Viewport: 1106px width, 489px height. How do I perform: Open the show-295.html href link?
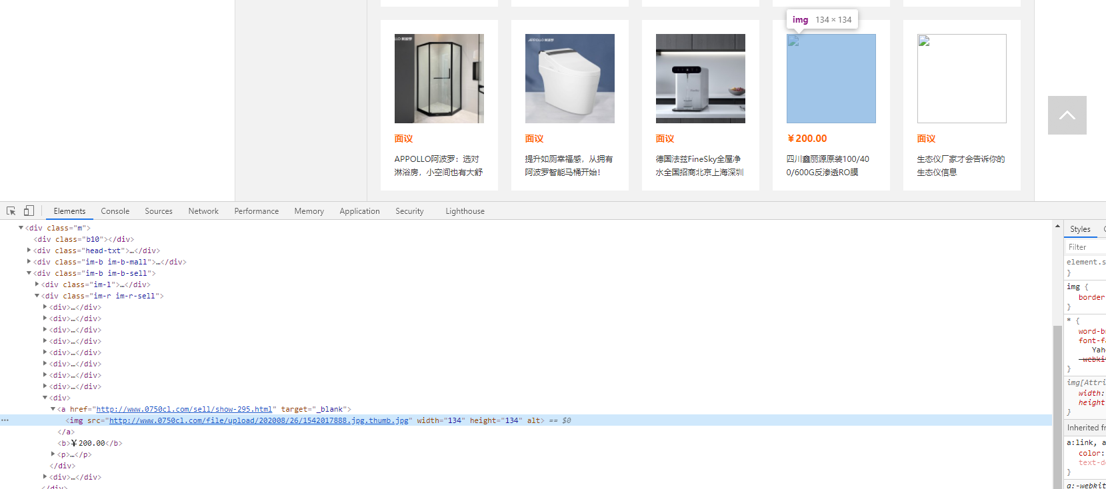click(x=184, y=409)
